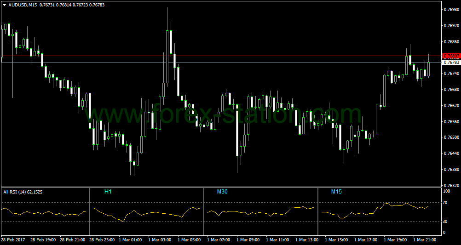Click the 1 Mar 07:00 time axis label
Viewport: 461px width, 245px height.
pos(219,239)
